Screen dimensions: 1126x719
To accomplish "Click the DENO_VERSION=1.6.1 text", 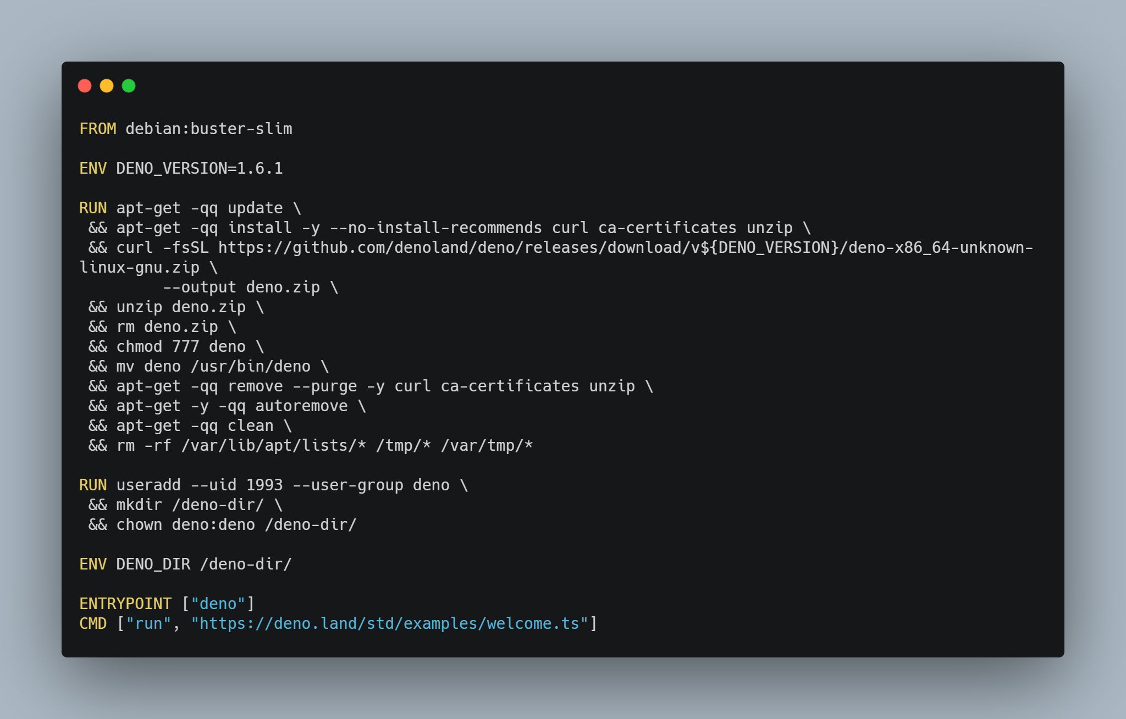I will 200,169.
